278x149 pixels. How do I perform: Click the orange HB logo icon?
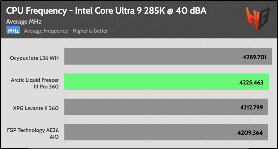point(258,19)
